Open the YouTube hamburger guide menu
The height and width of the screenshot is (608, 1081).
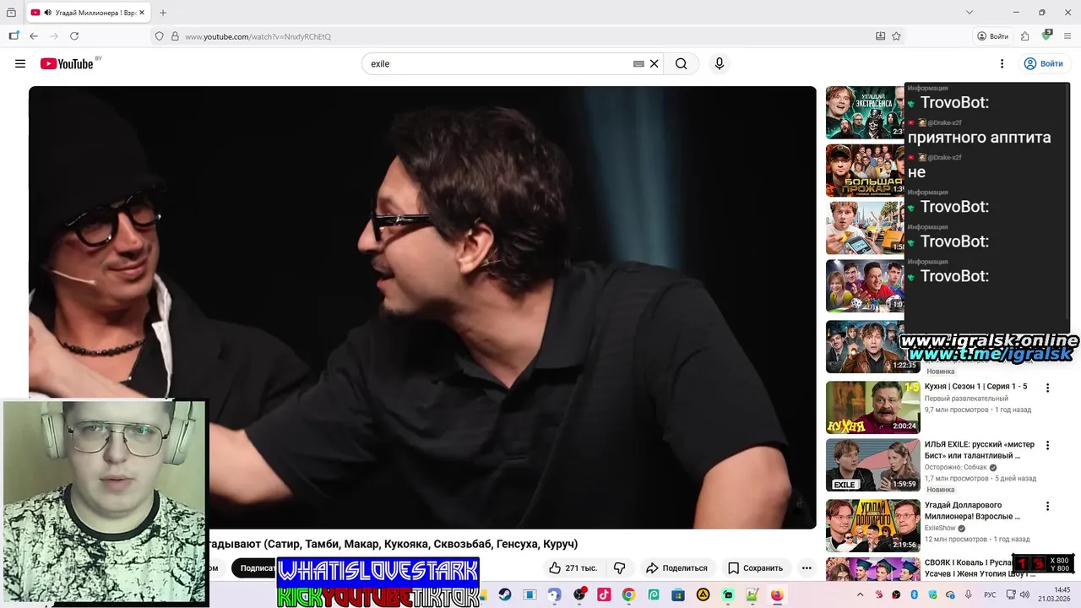tap(20, 63)
